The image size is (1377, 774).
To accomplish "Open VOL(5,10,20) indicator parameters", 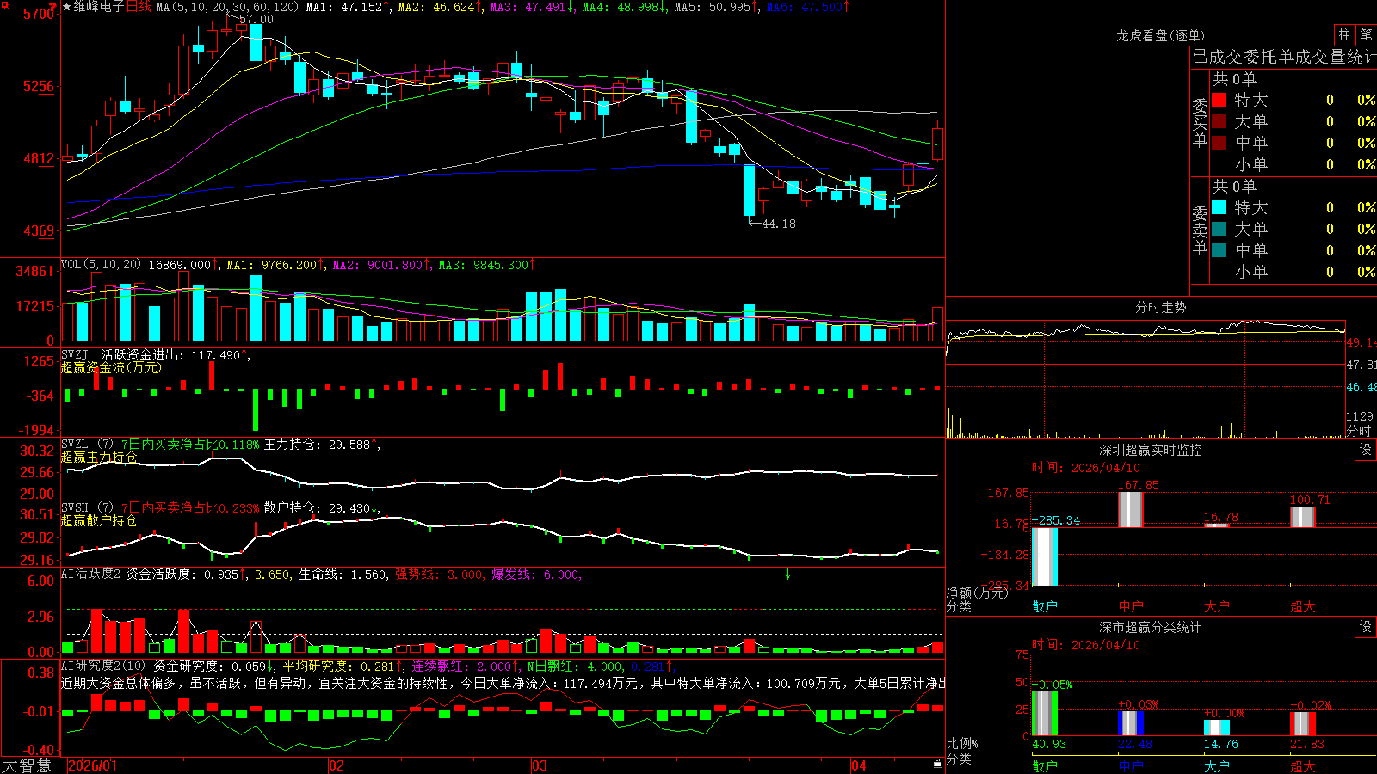I will pyautogui.click(x=101, y=265).
